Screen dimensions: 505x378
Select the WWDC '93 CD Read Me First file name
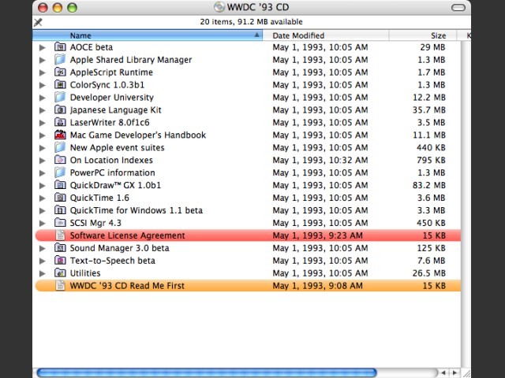[127, 285]
